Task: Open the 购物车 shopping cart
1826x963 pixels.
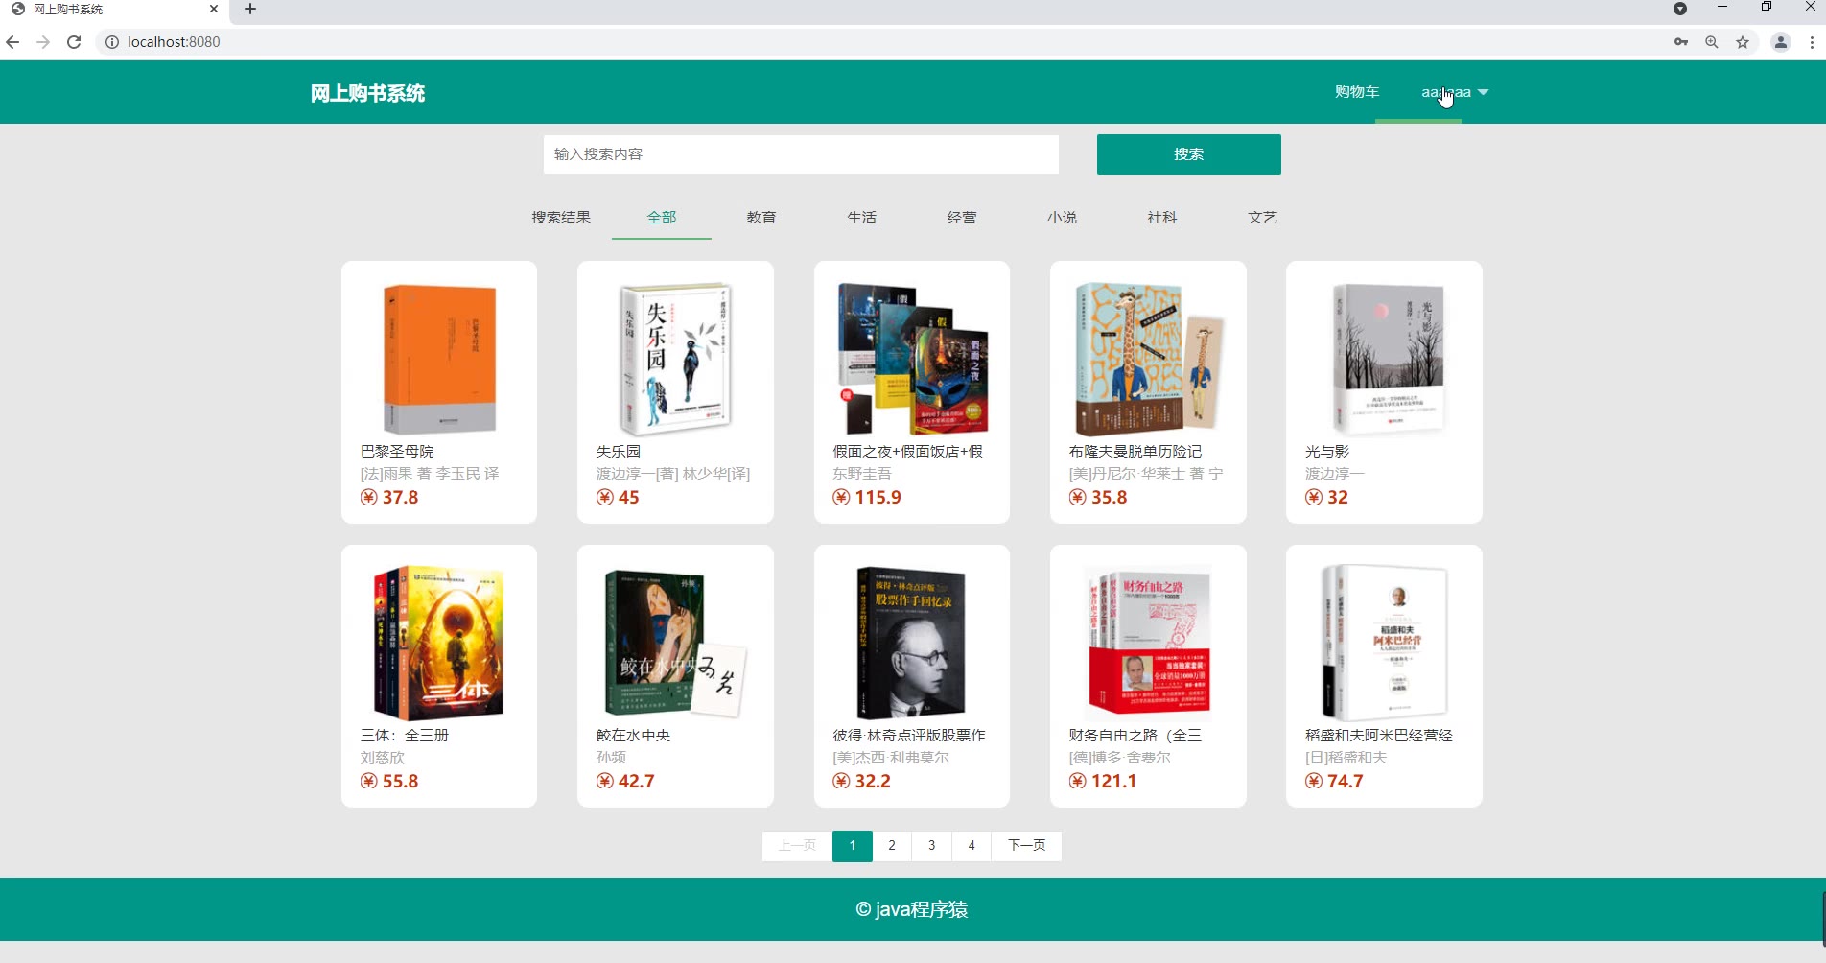Action: 1357,92
